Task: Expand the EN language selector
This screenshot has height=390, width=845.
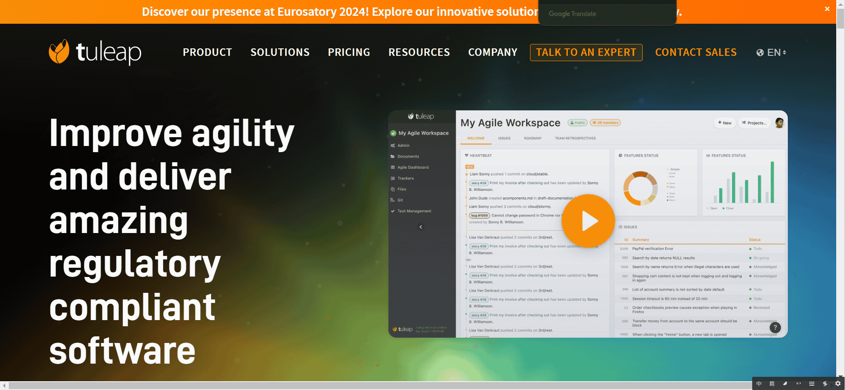Action: pos(776,53)
